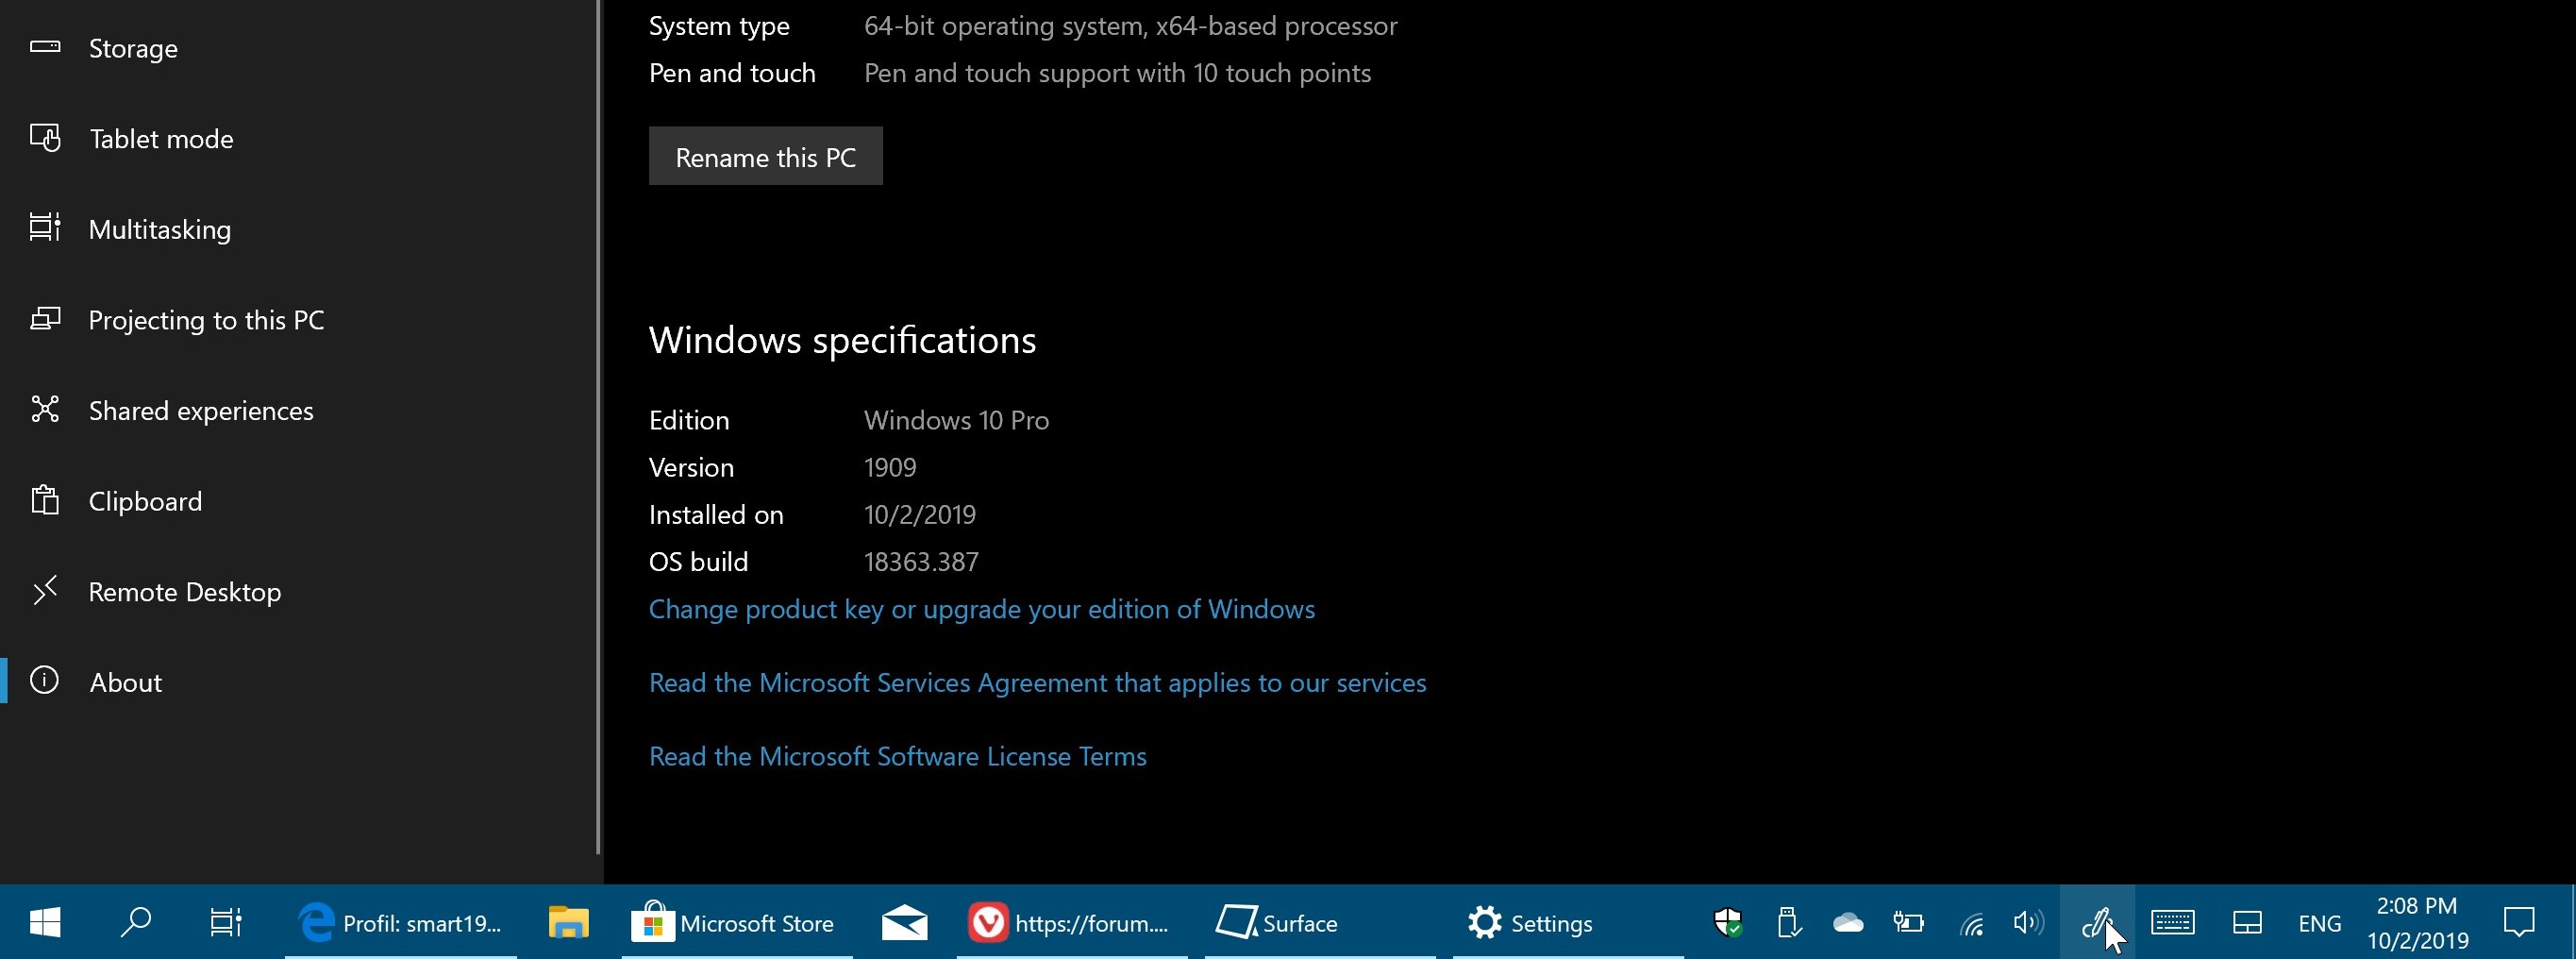Click the Windows Start button

(45, 922)
